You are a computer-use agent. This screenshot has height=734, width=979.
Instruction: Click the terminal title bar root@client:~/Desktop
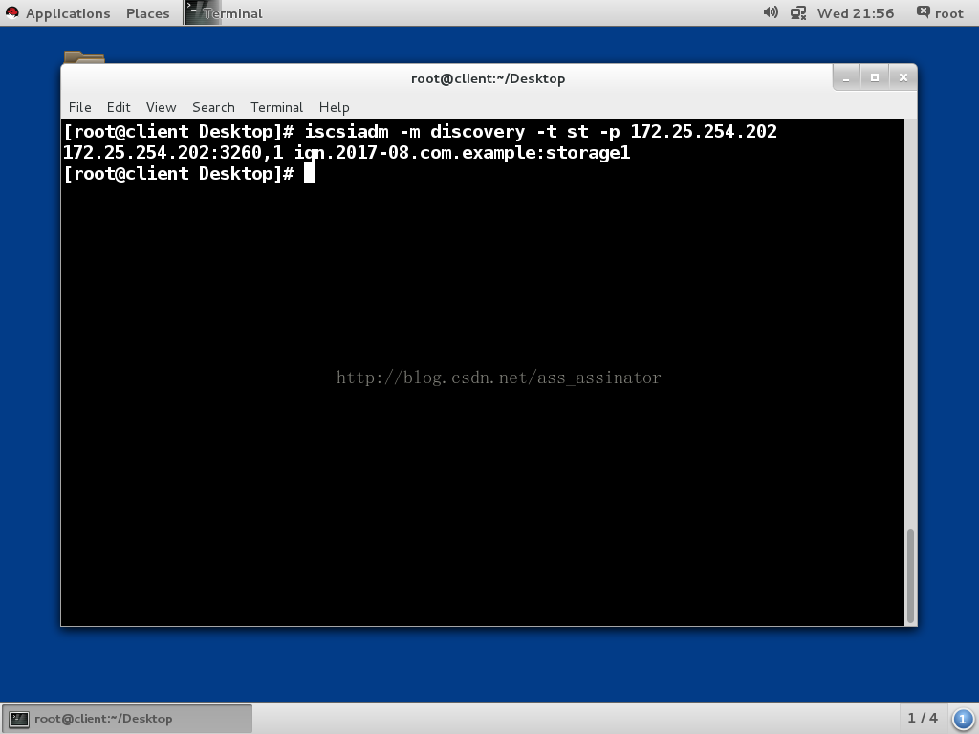489,78
